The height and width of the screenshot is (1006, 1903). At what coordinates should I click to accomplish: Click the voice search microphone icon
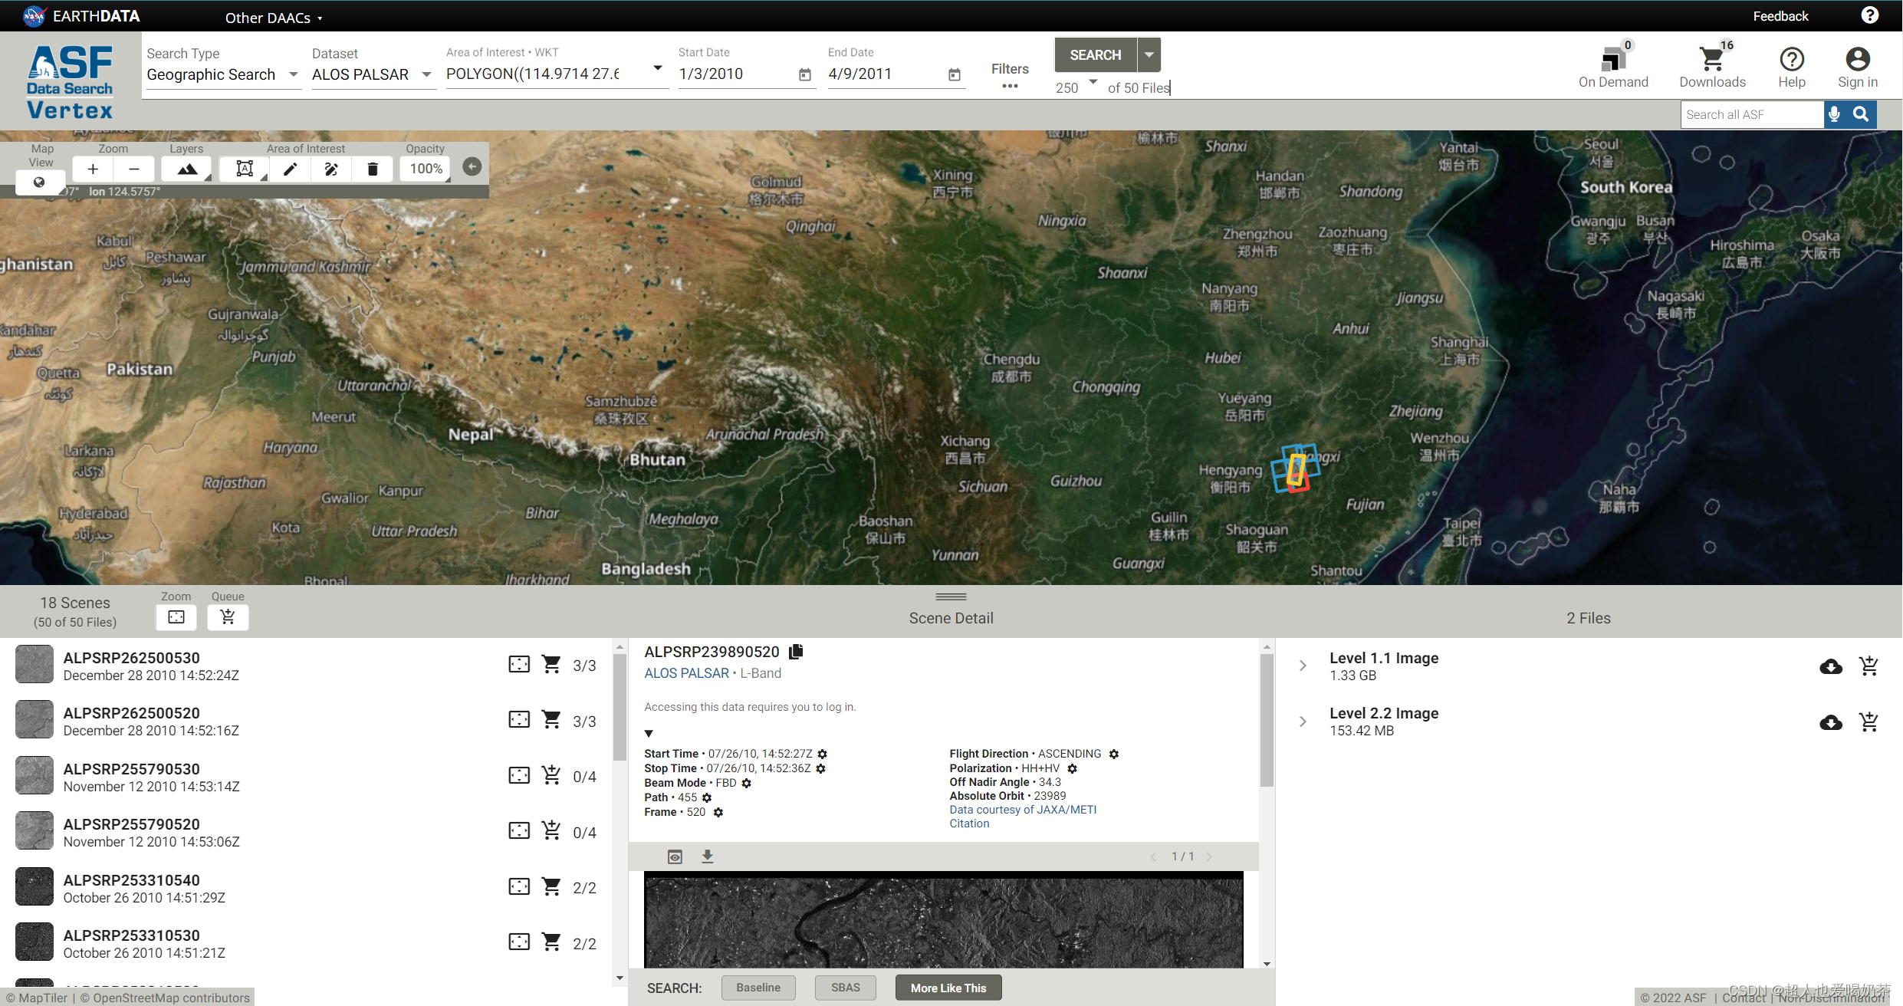tap(1834, 114)
